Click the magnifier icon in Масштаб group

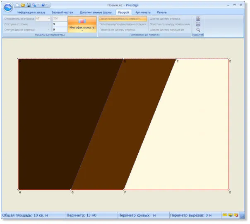click(198, 30)
